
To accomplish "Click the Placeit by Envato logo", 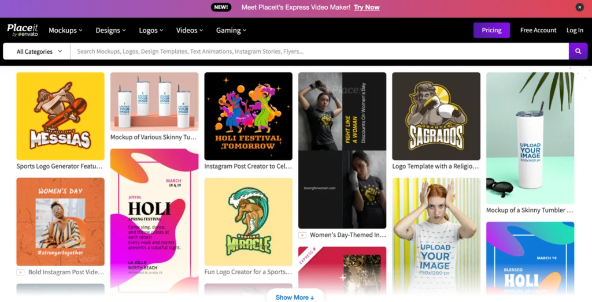I will click(x=23, y=30).
